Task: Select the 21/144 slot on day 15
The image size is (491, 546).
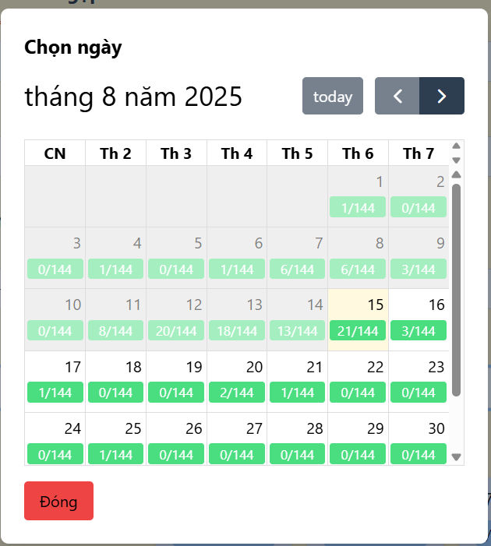Action: pyautogui.click(x=358, y=330)
